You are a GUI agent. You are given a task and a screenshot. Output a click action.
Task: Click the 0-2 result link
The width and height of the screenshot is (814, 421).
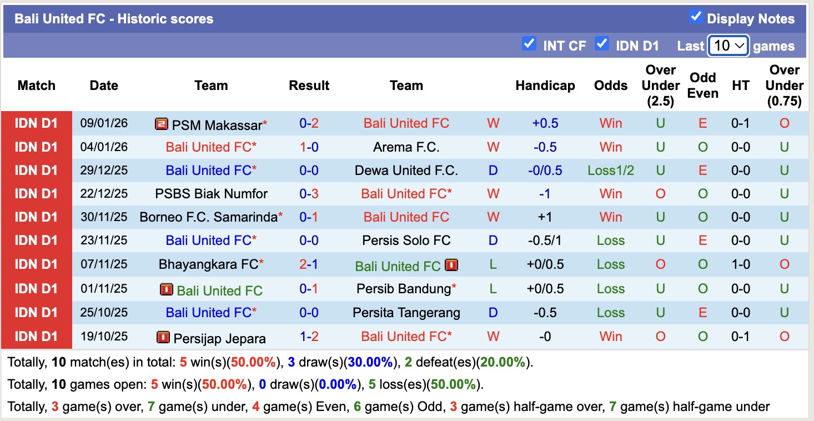[309, 123]
